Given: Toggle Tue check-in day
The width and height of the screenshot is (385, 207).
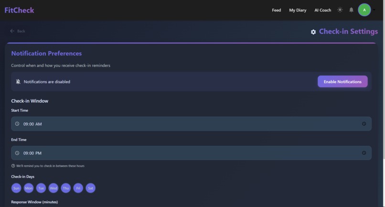Looking at the screenshot, I should point(41,188).
